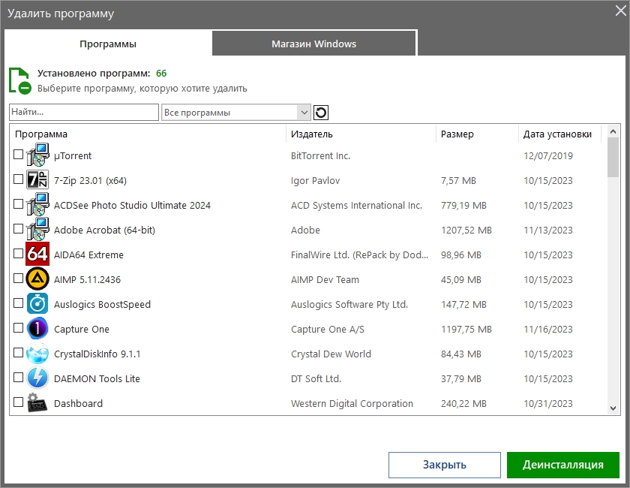Click the refresh list icon
This screenshot has height=488, width=630.
(x=321, y=113)
